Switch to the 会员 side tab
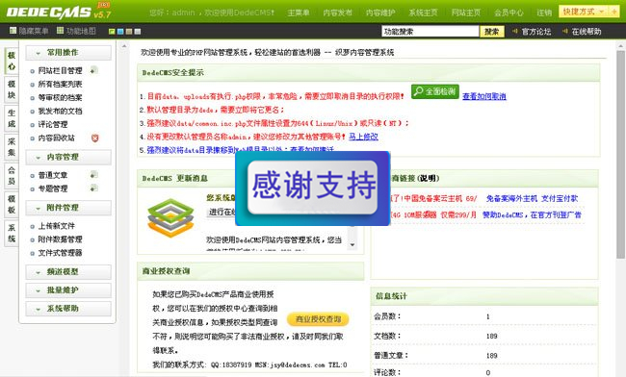The height and width of the screenshot is (377, 626). [12, 175]
